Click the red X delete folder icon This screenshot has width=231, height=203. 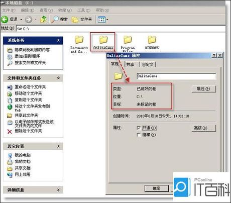[10, 132]
